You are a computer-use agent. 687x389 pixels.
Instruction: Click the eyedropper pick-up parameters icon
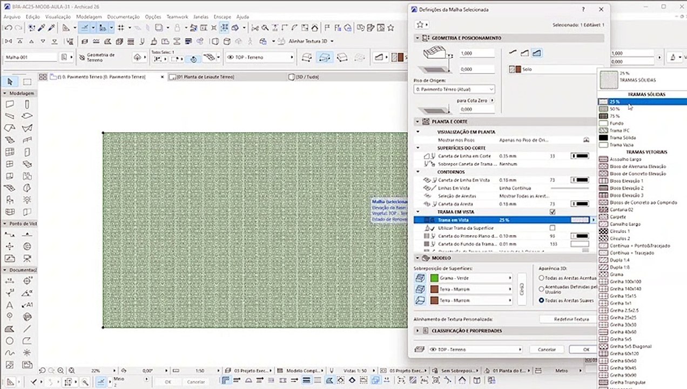[x=42, y=28]
